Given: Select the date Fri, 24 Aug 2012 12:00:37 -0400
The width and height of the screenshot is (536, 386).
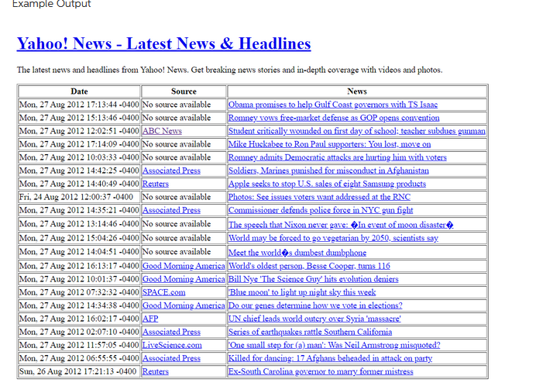Looking at the screenshot, I should [x=76, y=197].
